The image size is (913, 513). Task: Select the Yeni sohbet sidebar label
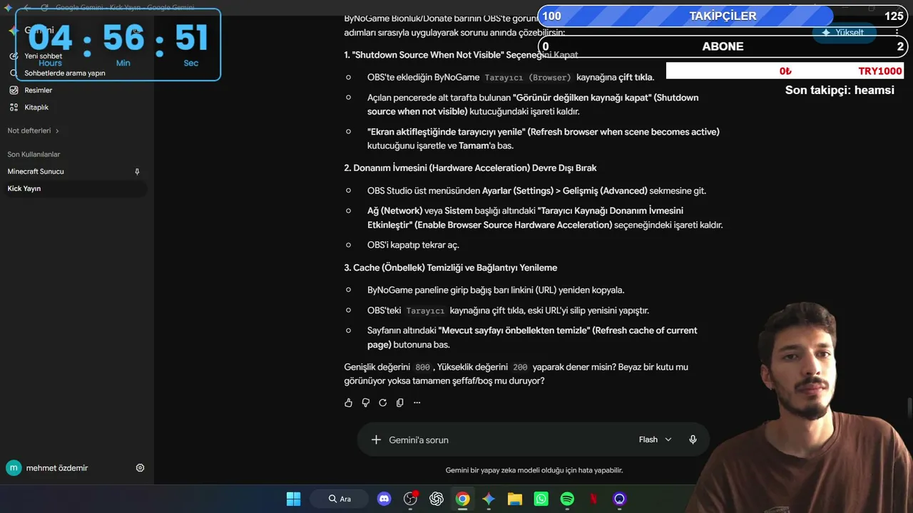pos(44,56)
